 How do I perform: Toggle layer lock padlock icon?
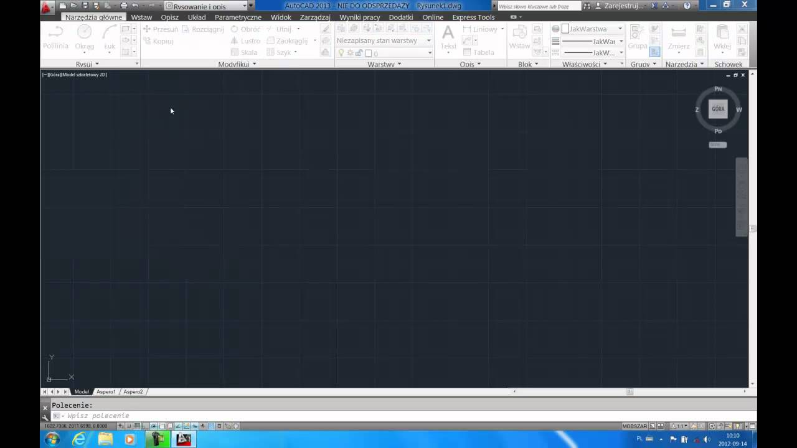coord(359,53)
